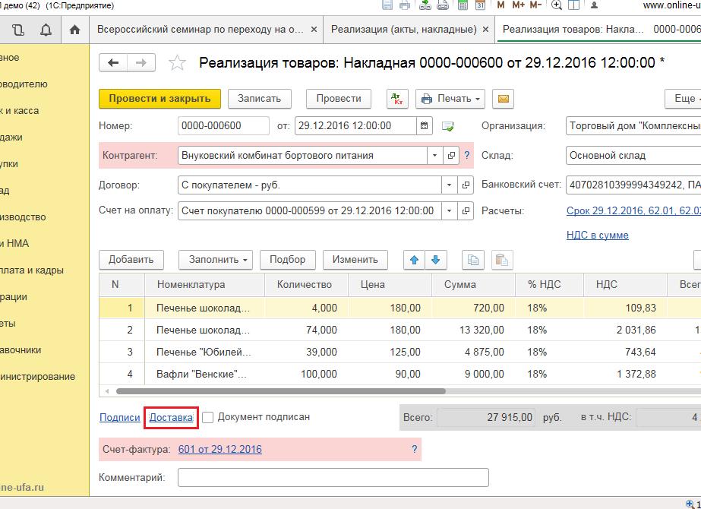Click the user profile icon
Image resolution: width=701 pixels, height=509 pixels.
coord(594,5)
